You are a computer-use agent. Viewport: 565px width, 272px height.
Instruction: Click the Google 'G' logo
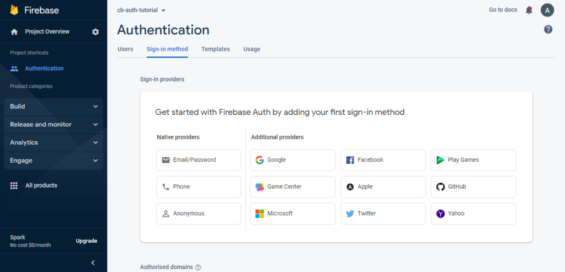click(x=259, y=160)
